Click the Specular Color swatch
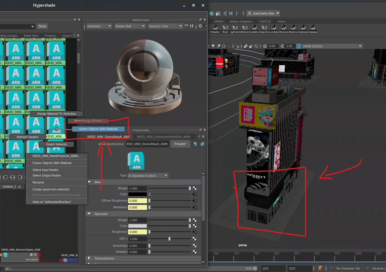Viewport: 386px width, 272px height. pyautogui.click(x=138, y=226)
